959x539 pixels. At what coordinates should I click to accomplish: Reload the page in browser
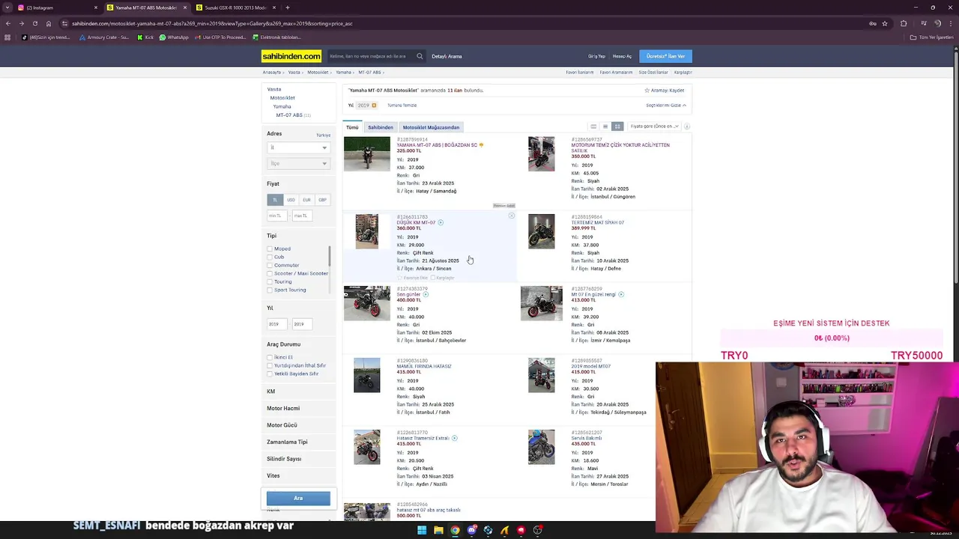coord(34,23)
